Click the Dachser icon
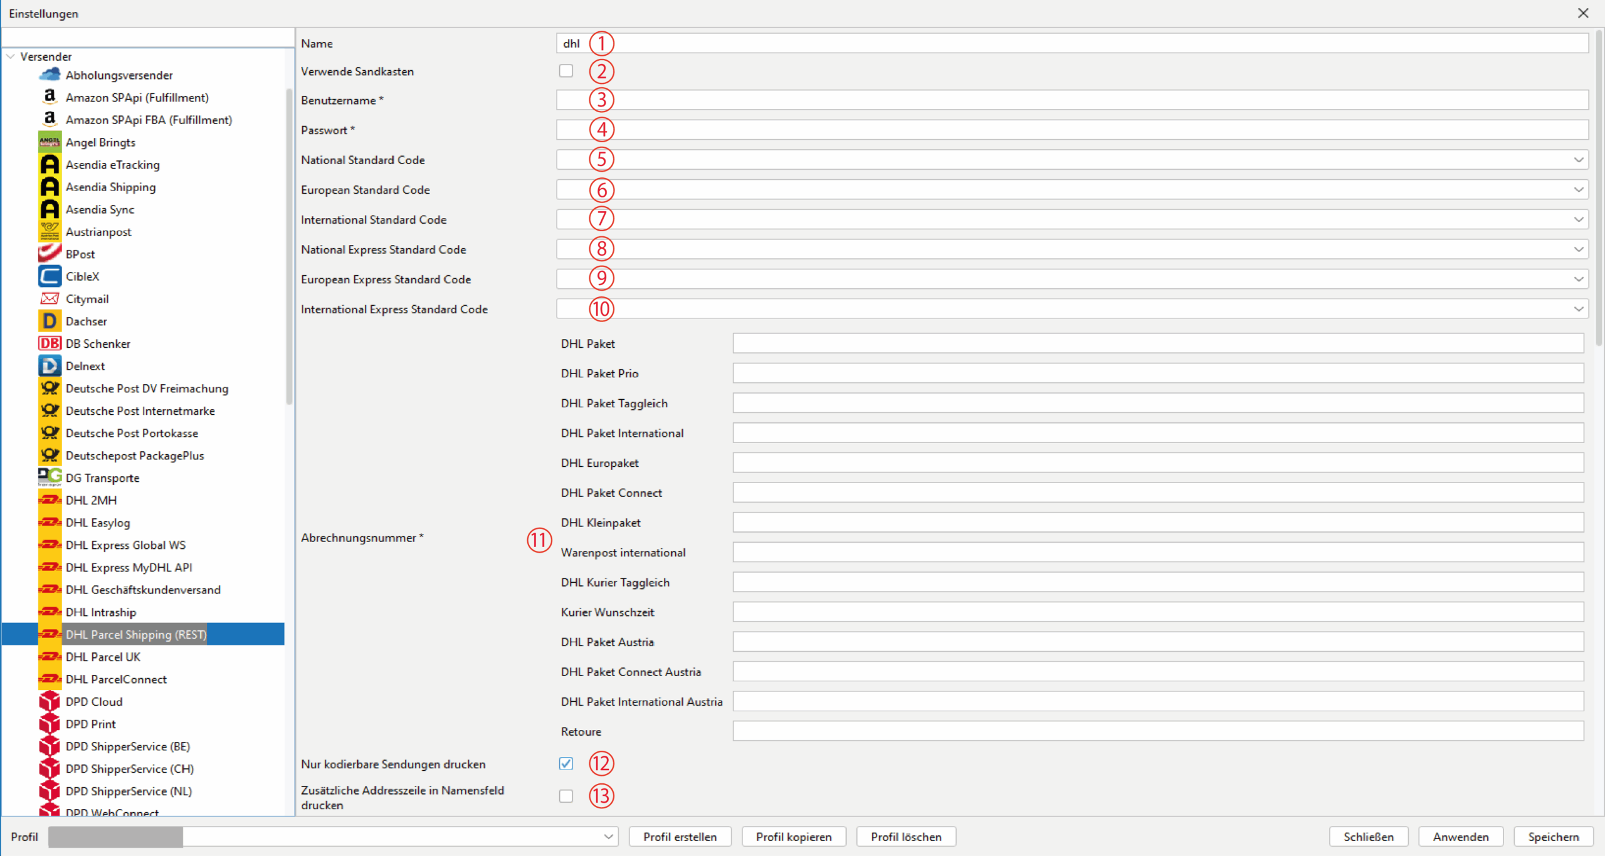Viewport: 1605px width, 856px height. tap(50, 321)
